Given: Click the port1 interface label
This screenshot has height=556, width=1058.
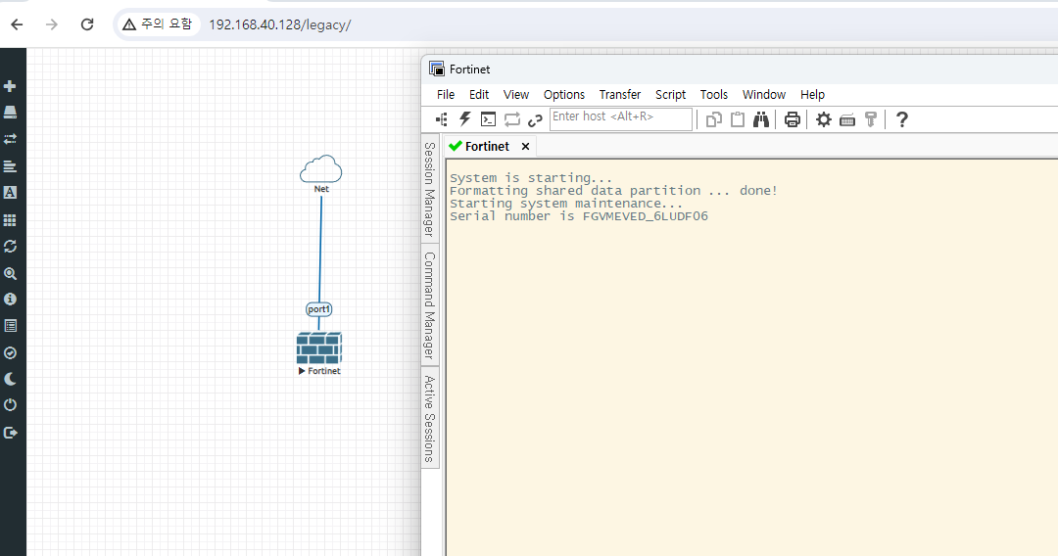Looking at the screenshot, I should 319,309.
